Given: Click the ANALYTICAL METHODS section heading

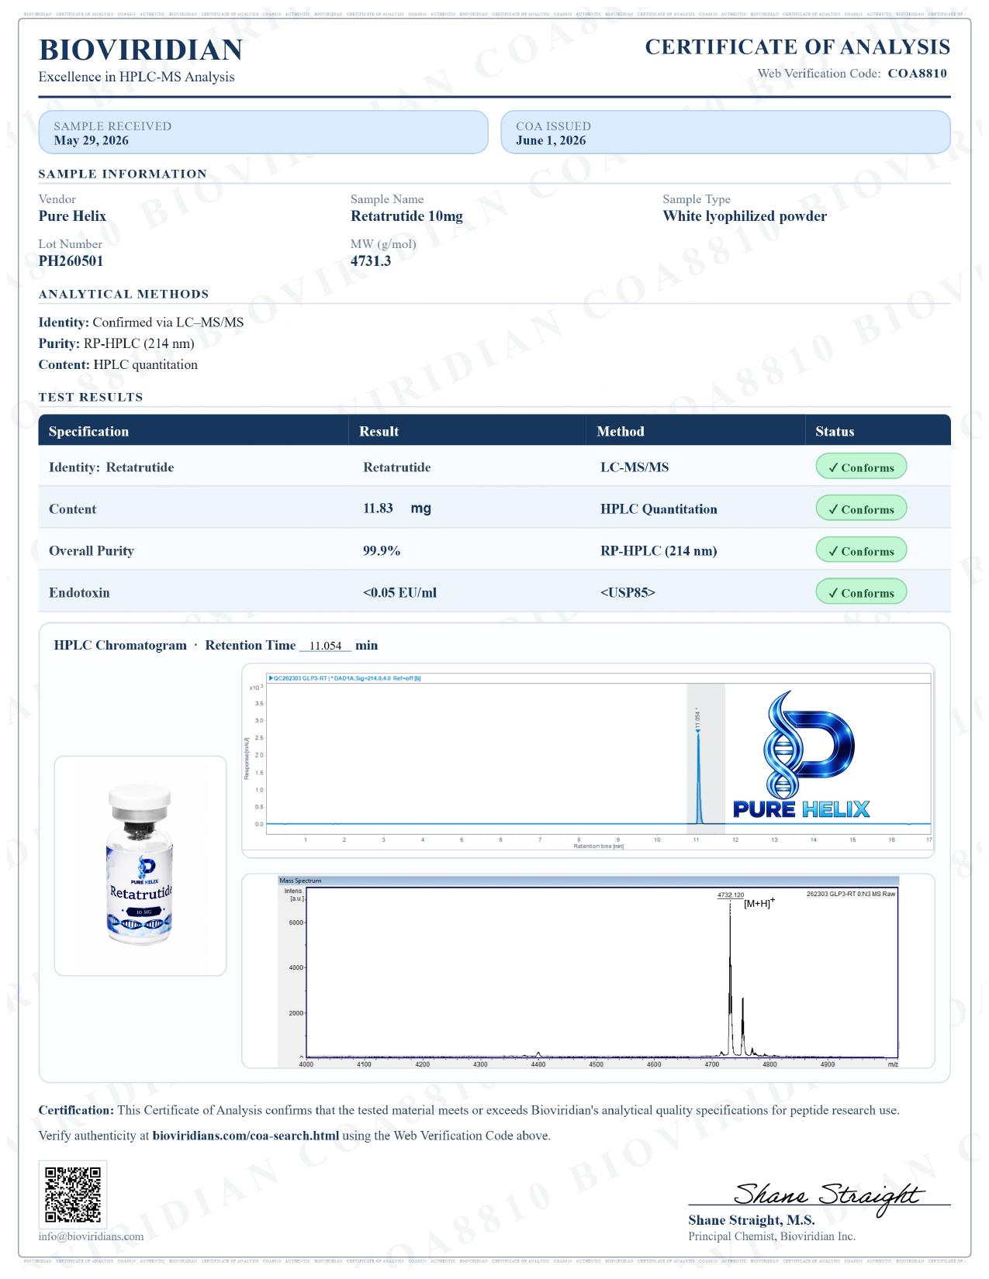Looking at the screenshot, I should [x=123, y=294].
